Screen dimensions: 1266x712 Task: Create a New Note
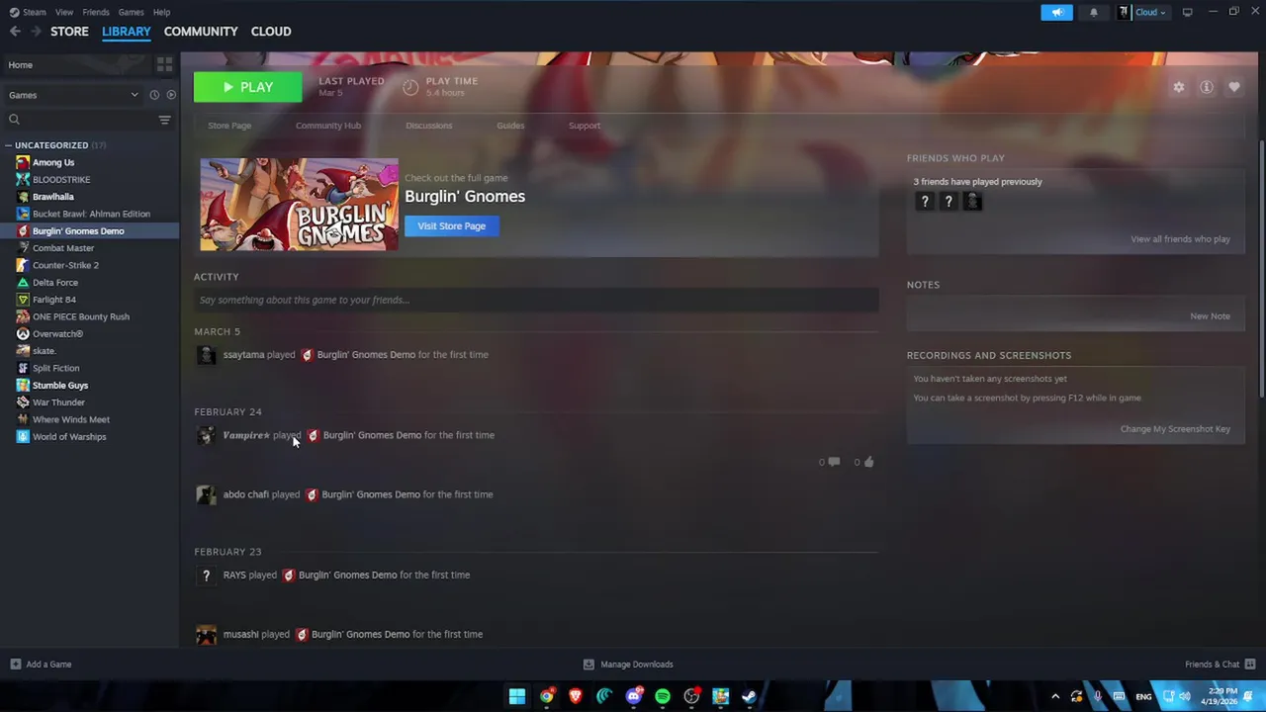[1210, 316]
